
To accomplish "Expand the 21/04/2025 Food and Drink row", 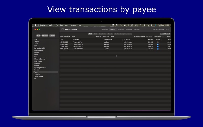I will click(72, 44).
